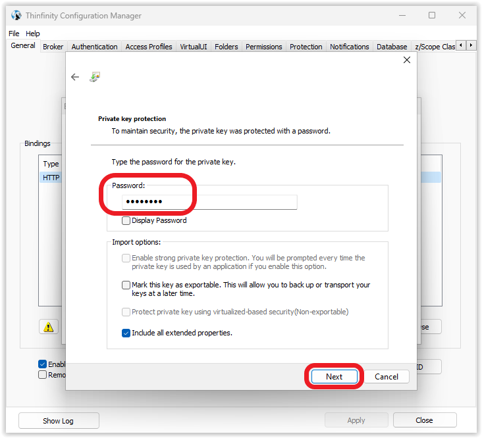
Task: Click the yellow warning icon button
Action: point(49,327)
